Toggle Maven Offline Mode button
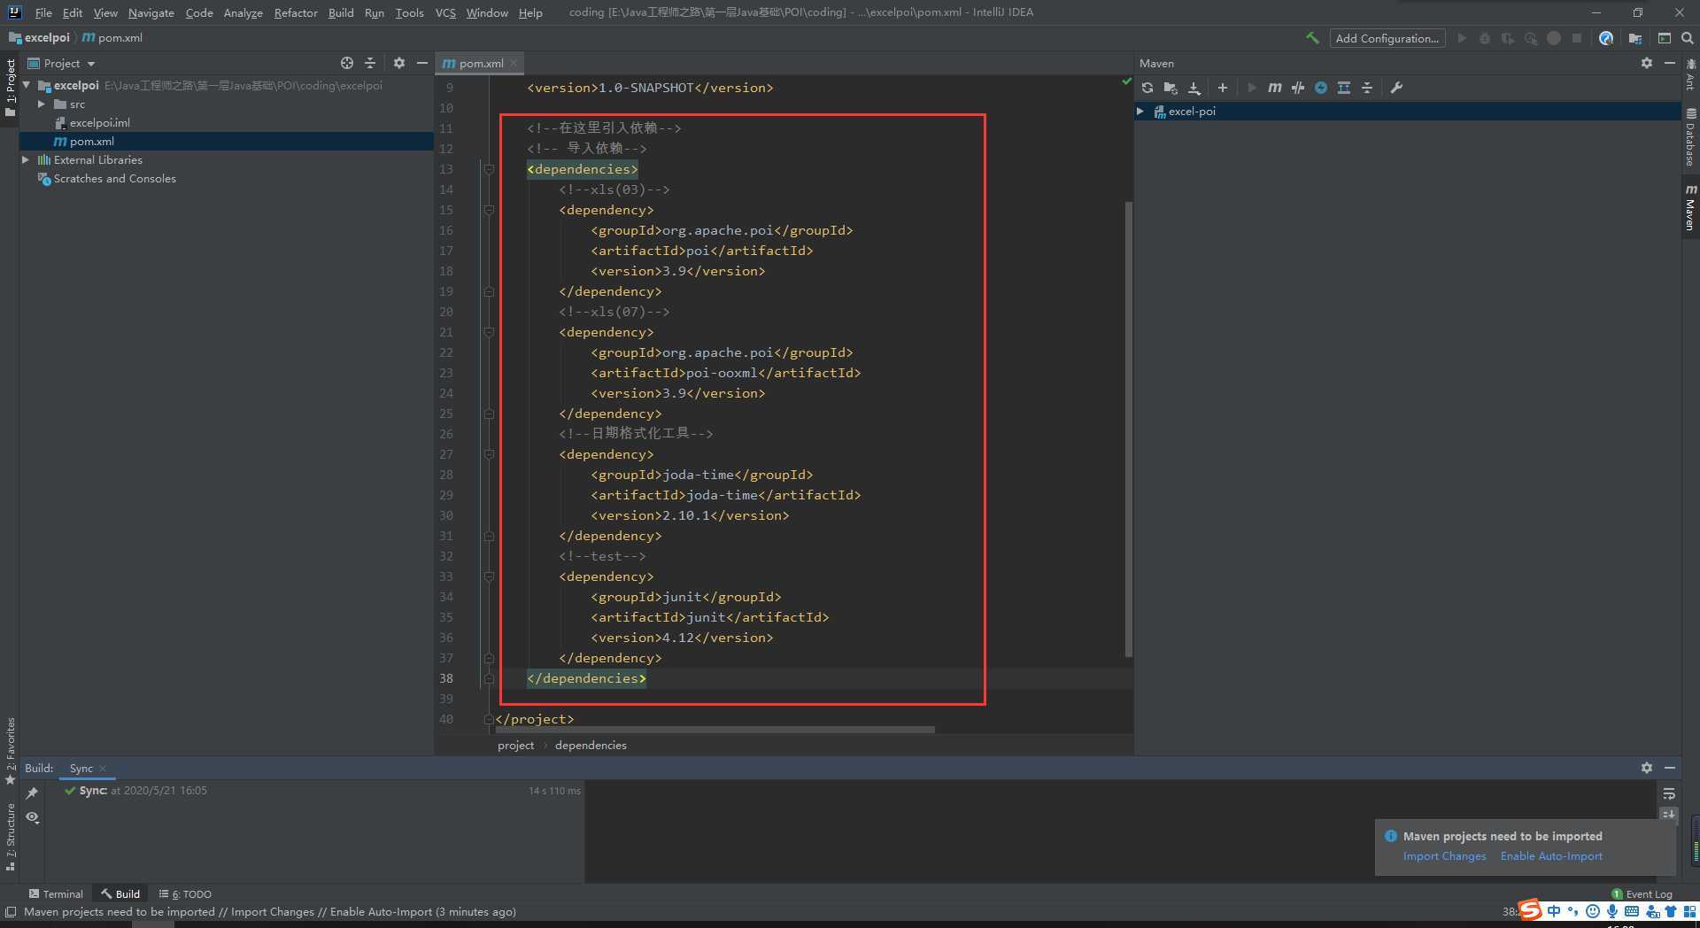Screen dimensions: 1700x928 tap(1297, 88)
